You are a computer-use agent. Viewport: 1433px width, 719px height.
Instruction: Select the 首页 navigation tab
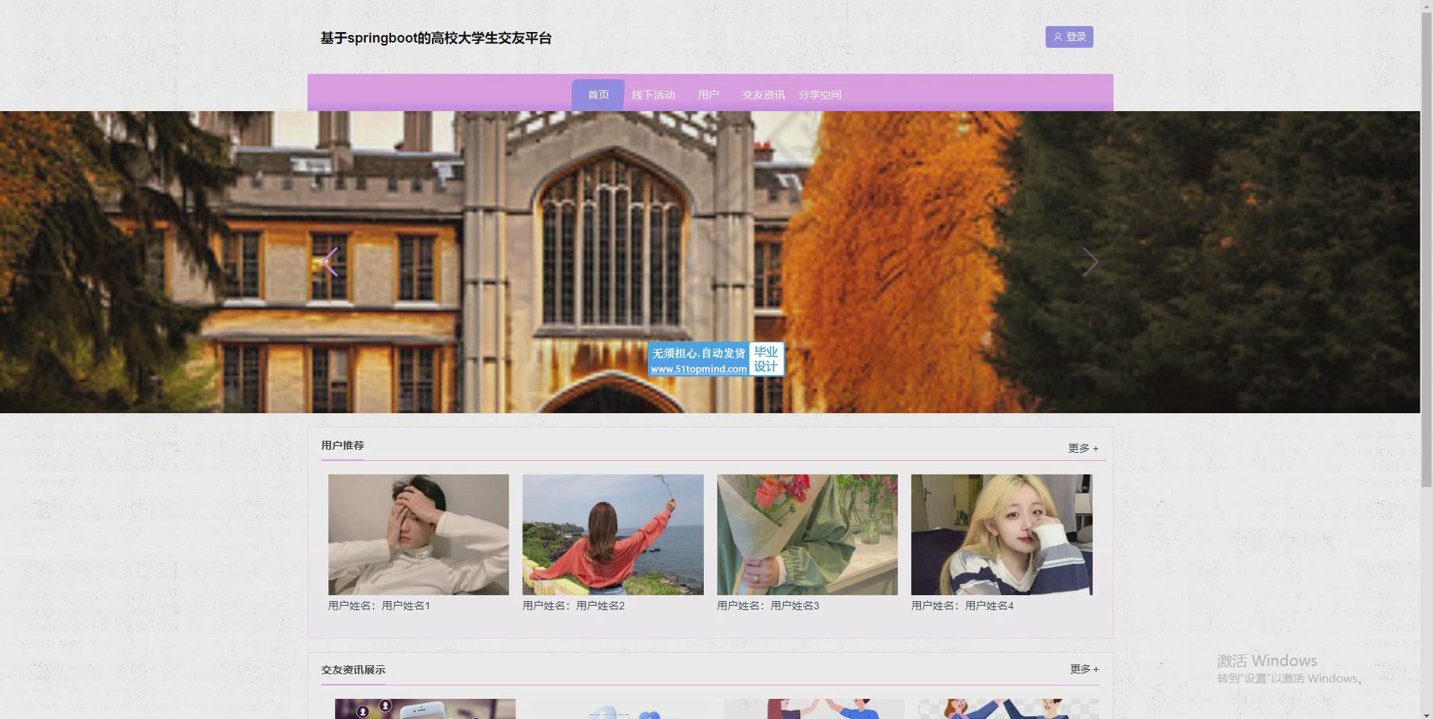click(x=598, y=95)
